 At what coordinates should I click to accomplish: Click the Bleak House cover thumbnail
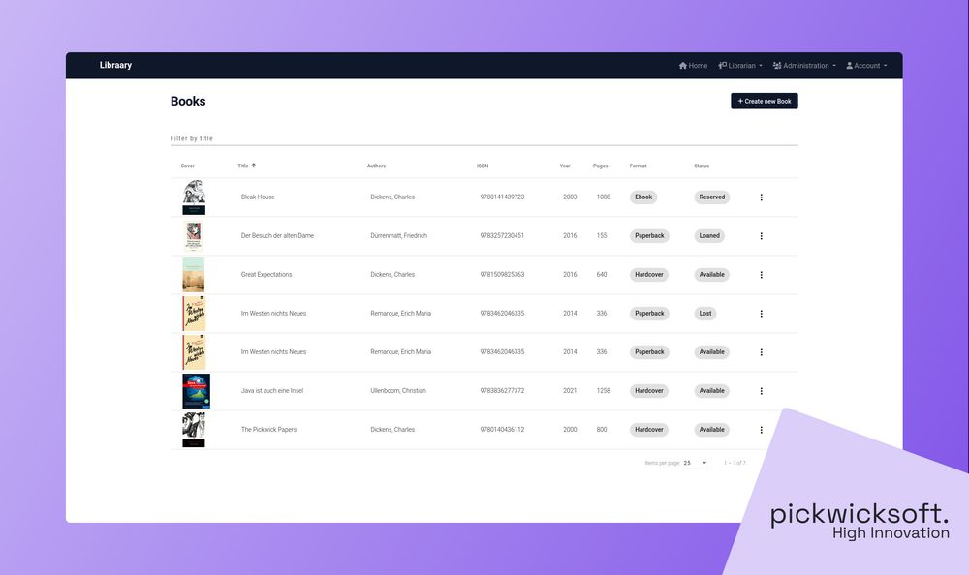coord(194,197)
